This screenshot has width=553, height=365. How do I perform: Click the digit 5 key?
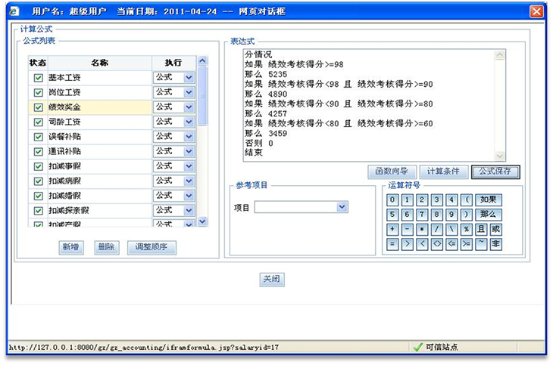pos(392,215)
